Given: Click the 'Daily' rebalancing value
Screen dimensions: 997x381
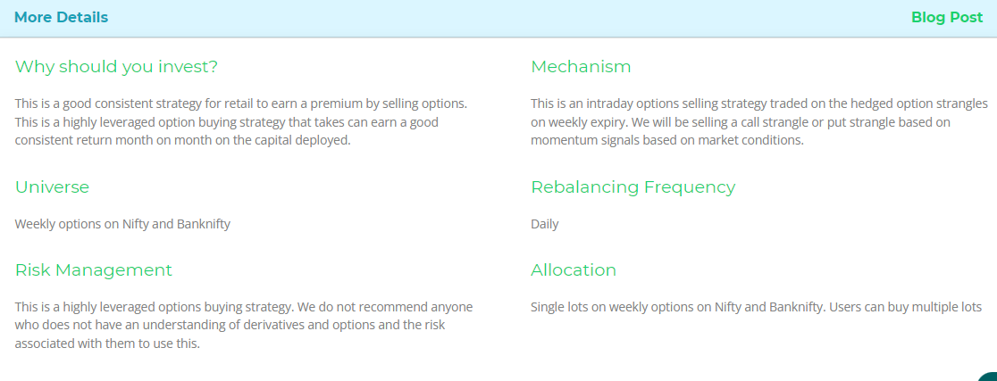Looking at the screenshot, I should tap(544, 224).
